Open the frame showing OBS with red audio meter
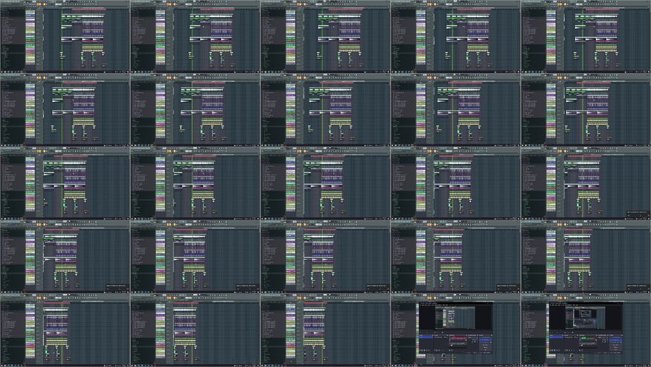This screenshot has width=651, height=367. 455,330
